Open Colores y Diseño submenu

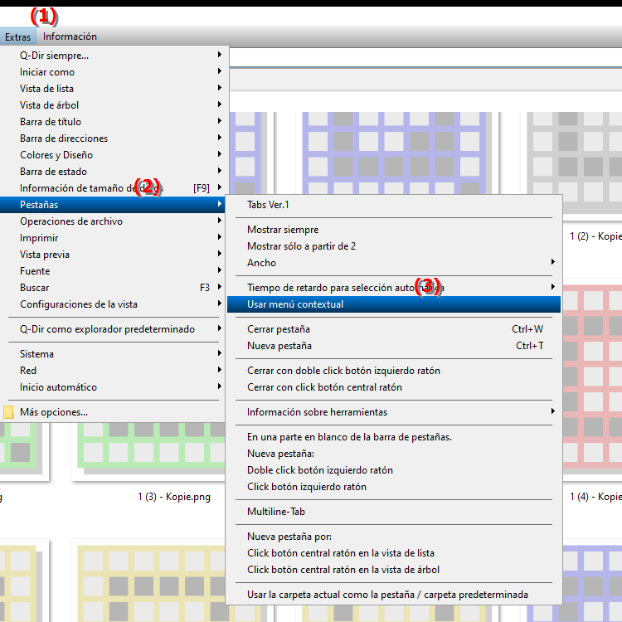coord(114,155)
